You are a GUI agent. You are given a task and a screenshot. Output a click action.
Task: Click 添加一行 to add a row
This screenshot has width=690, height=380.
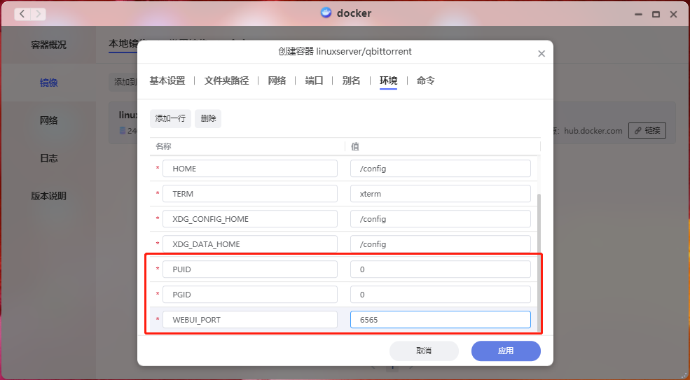click(x=170, y=118)
